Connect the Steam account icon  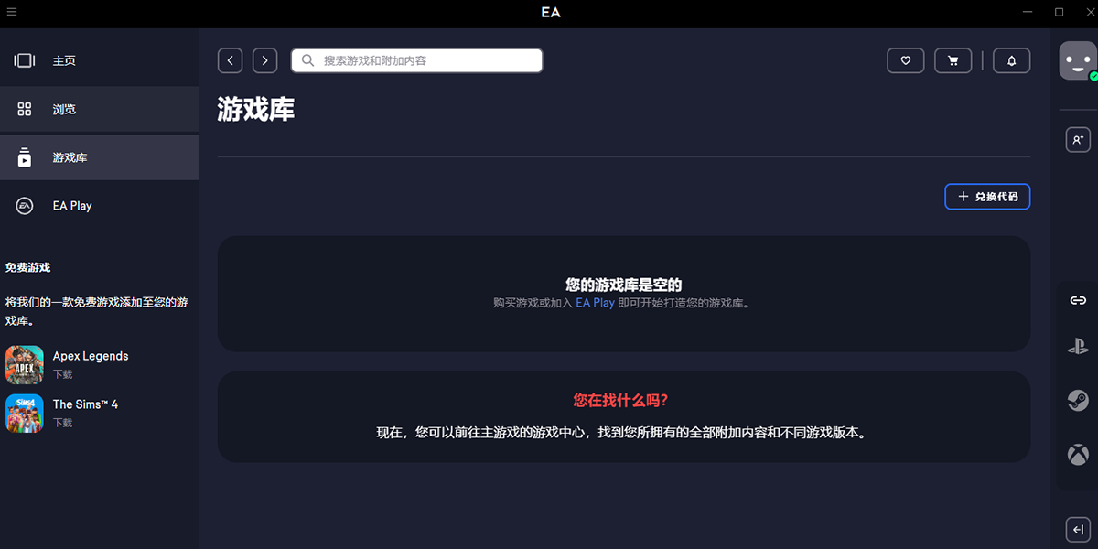[x=1078, y=400]
